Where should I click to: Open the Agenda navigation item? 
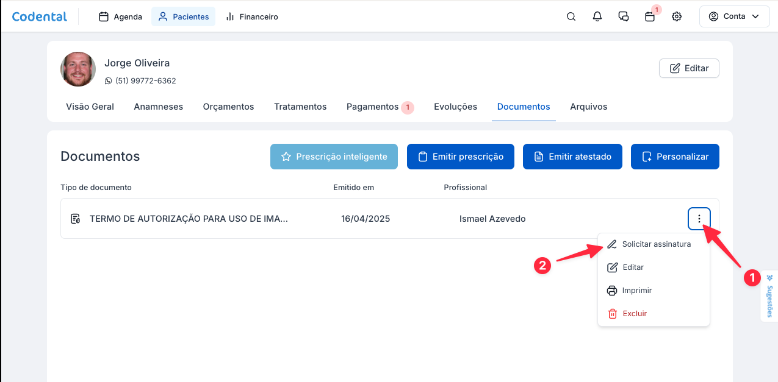(x=121, y=16)
